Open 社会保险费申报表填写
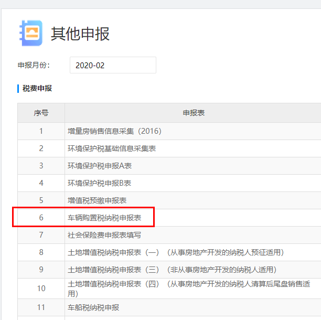 click(x=104, y=235)
